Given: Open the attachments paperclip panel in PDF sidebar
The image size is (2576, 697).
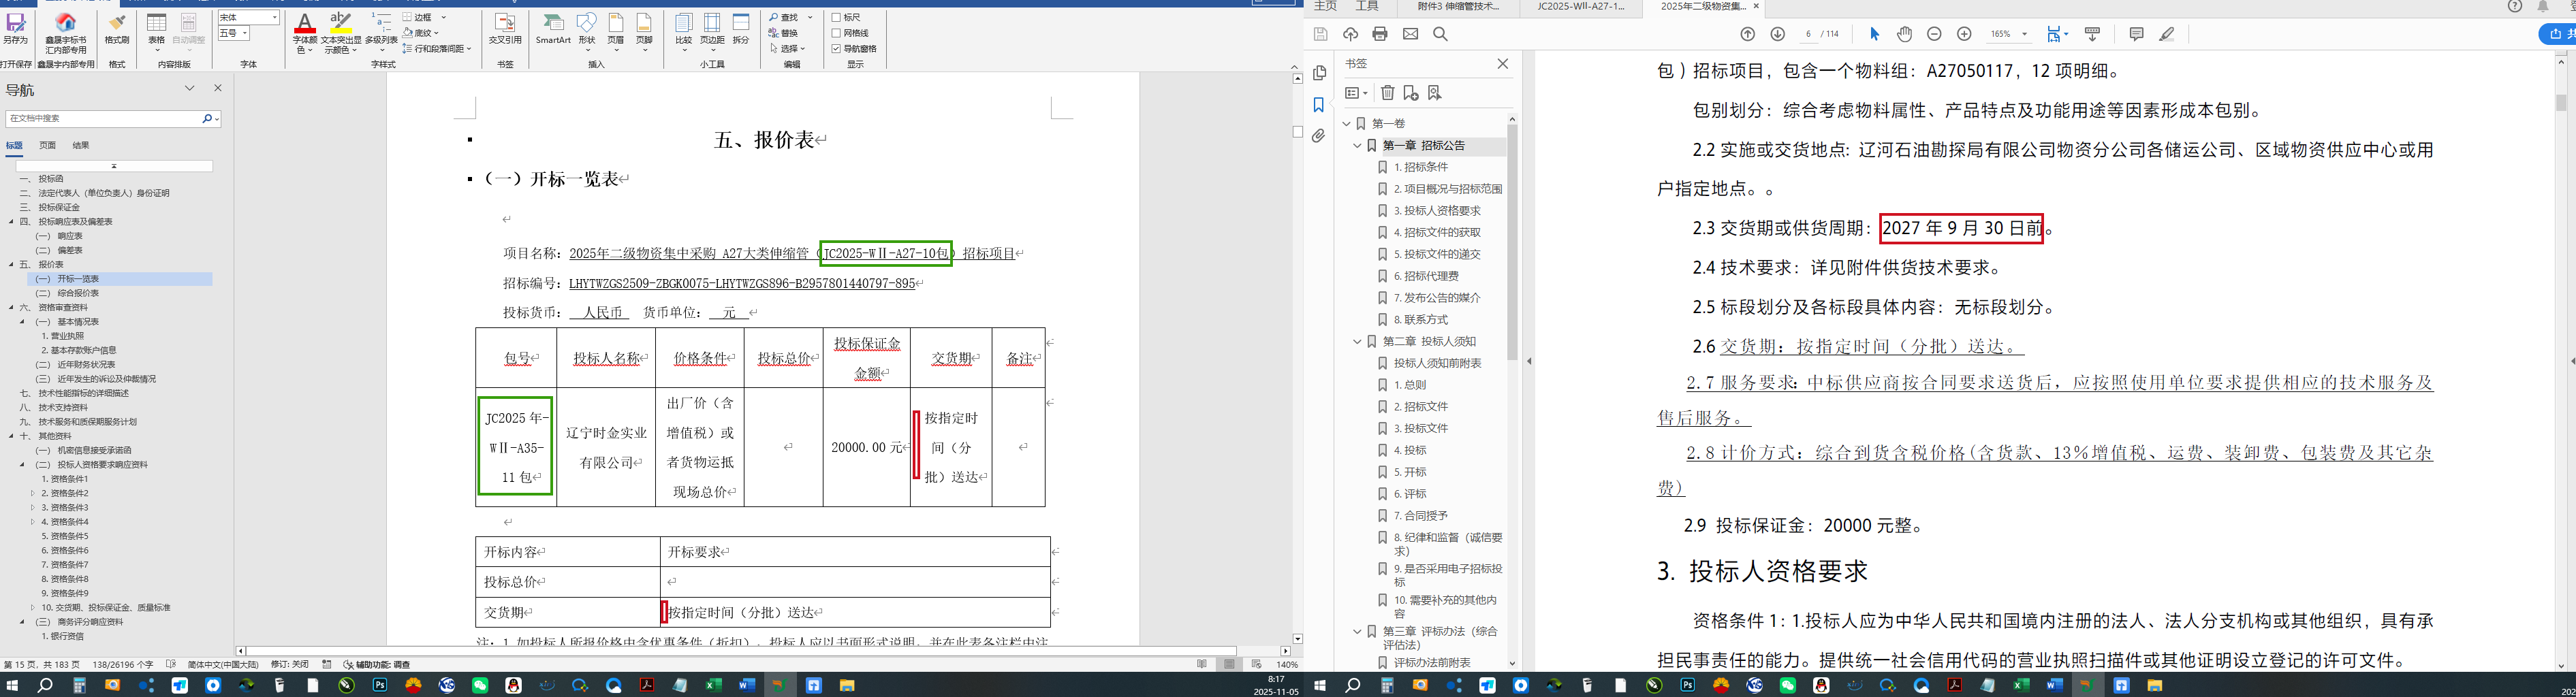Looking at the screenshot, I should 1319,136.
